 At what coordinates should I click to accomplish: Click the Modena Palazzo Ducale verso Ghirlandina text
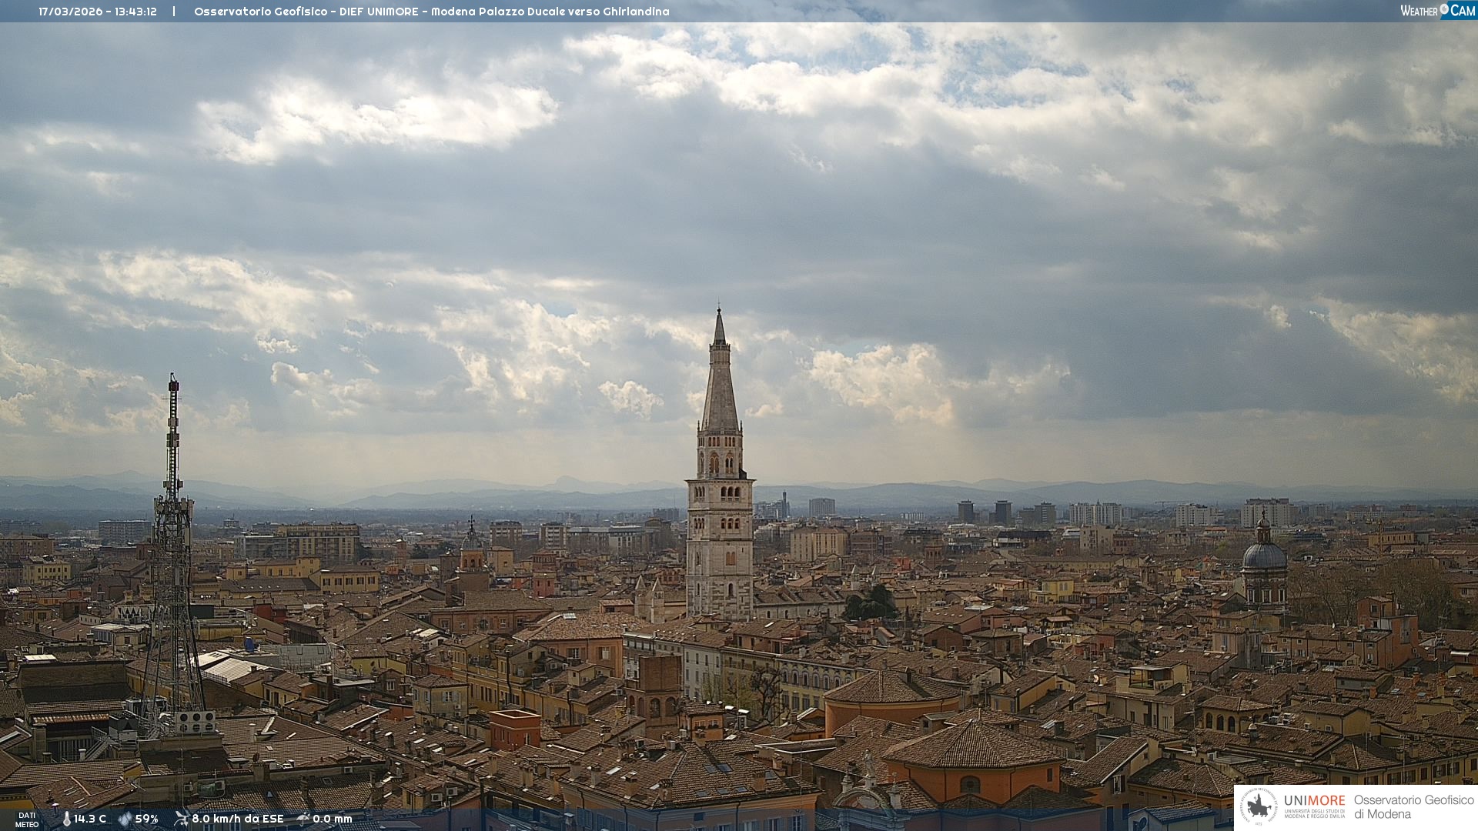pos(550,12)
